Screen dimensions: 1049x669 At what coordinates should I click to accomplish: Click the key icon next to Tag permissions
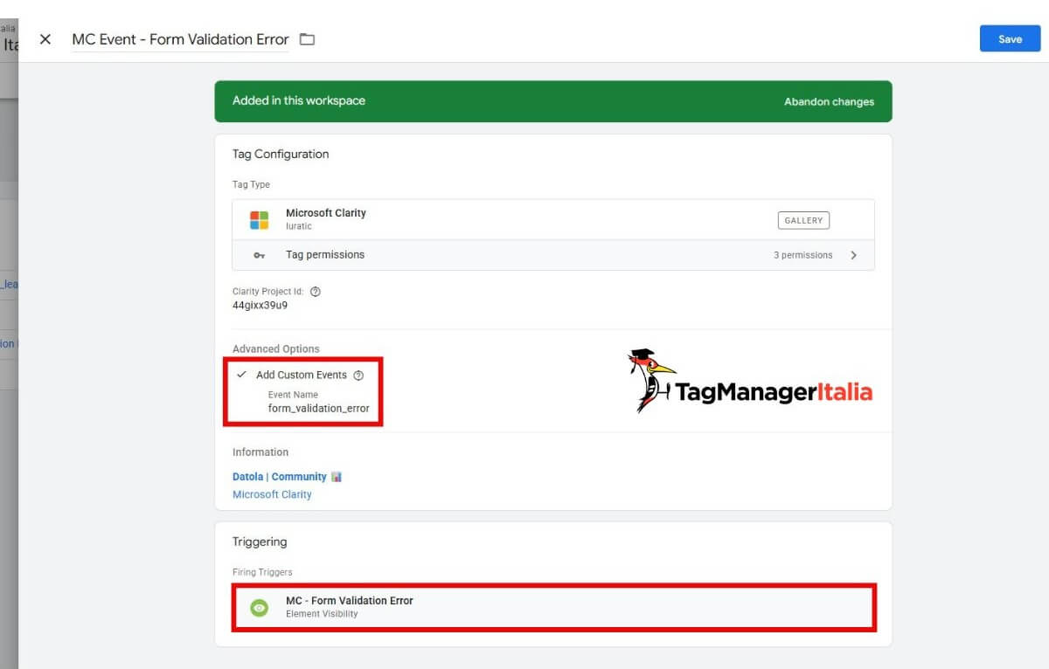[x=260, y=255]
